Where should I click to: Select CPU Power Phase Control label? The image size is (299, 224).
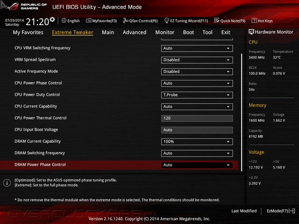click(38, 83)
